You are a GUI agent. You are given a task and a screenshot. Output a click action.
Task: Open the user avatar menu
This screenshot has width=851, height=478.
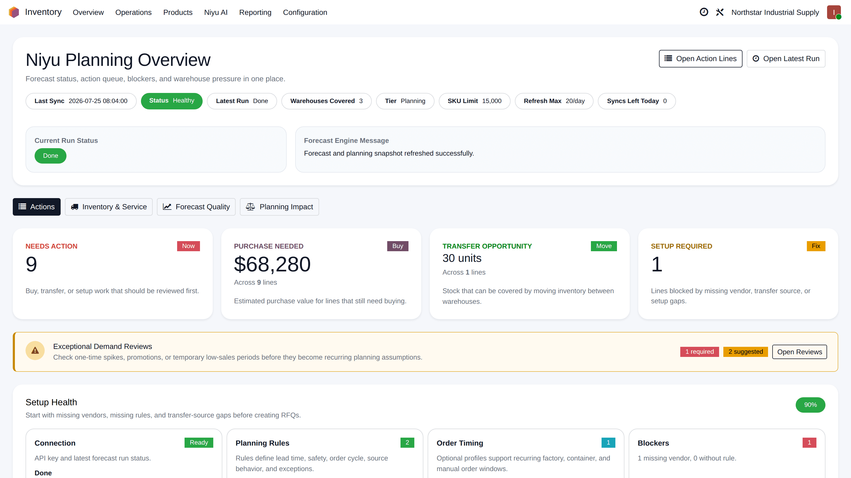pyautogui.click(x=834, y=12)
